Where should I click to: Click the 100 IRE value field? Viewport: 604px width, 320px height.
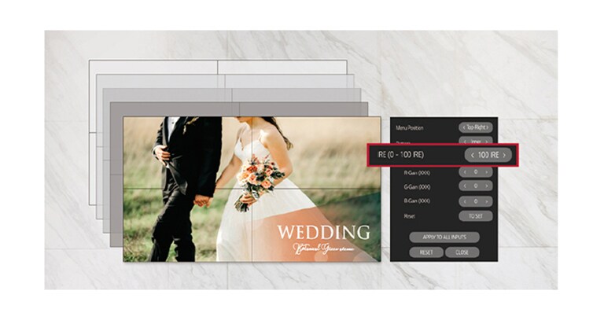pos(488,156)
